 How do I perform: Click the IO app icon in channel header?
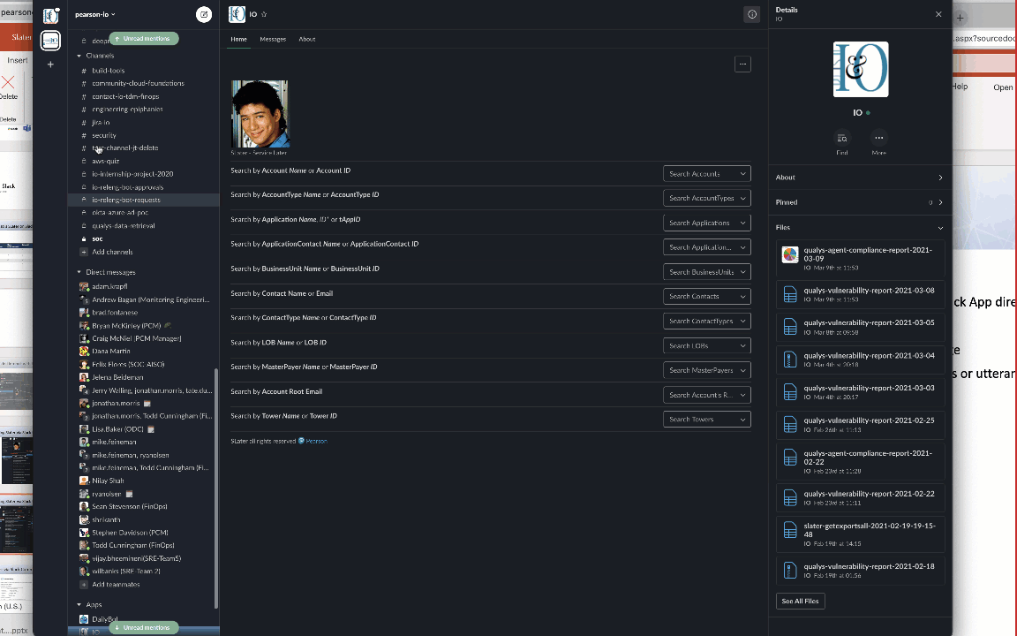237,14
